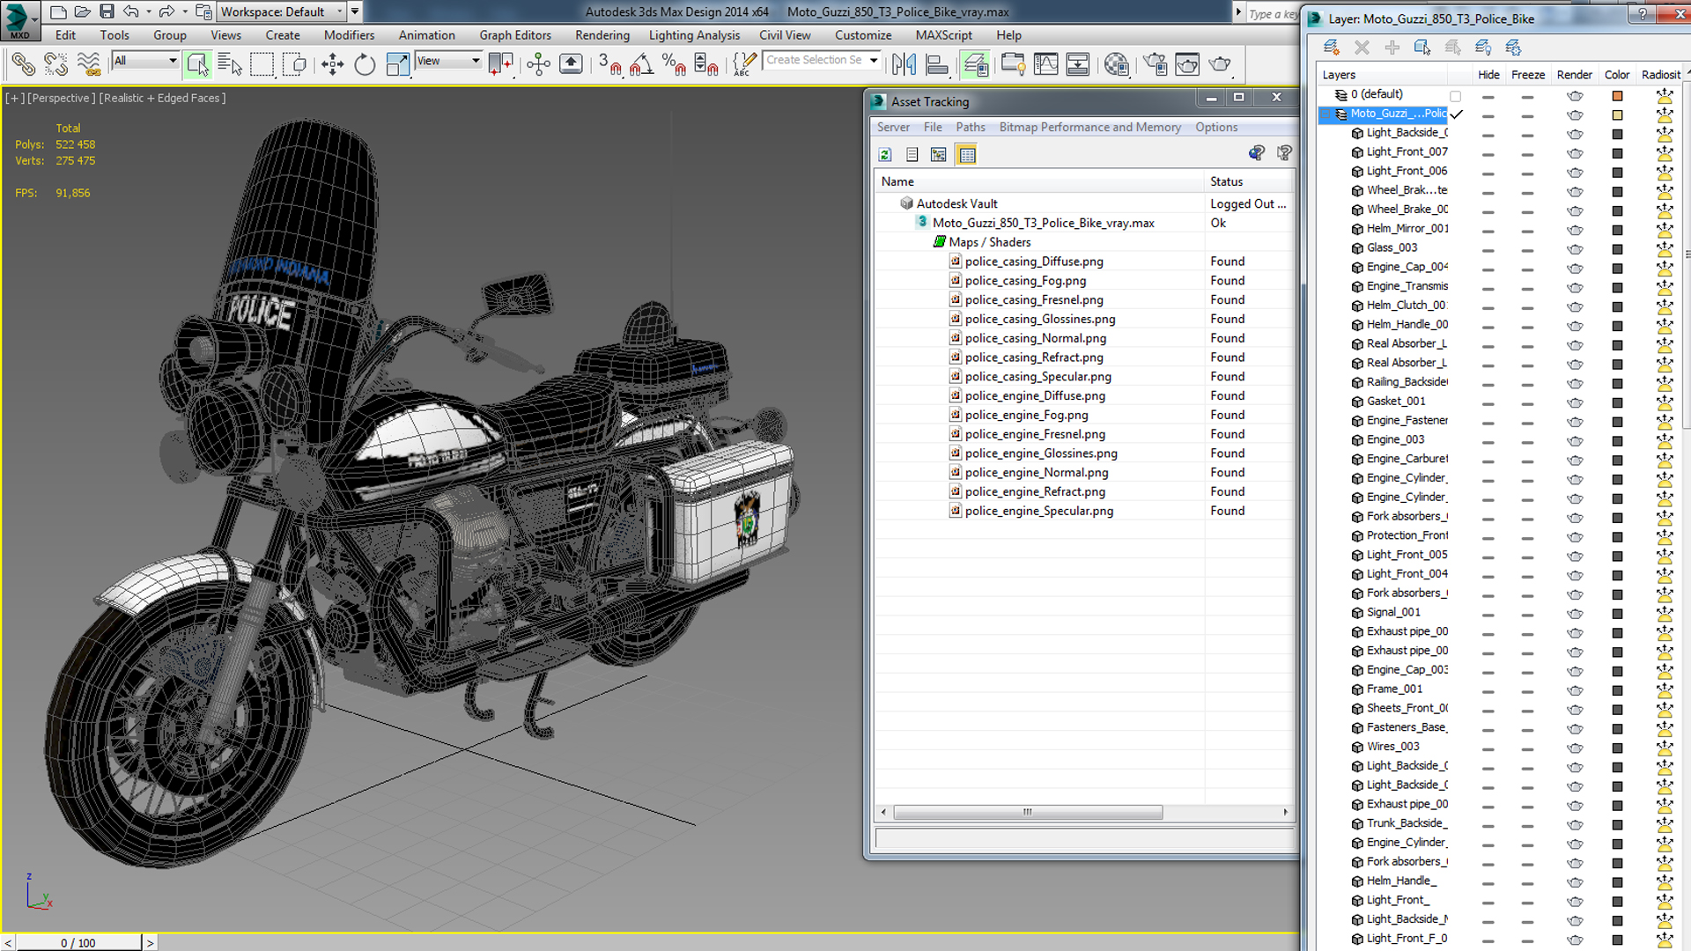Toggle Window/Crossing selection mode
Screen dimensions: 1691x951
(x=295, y=64)
